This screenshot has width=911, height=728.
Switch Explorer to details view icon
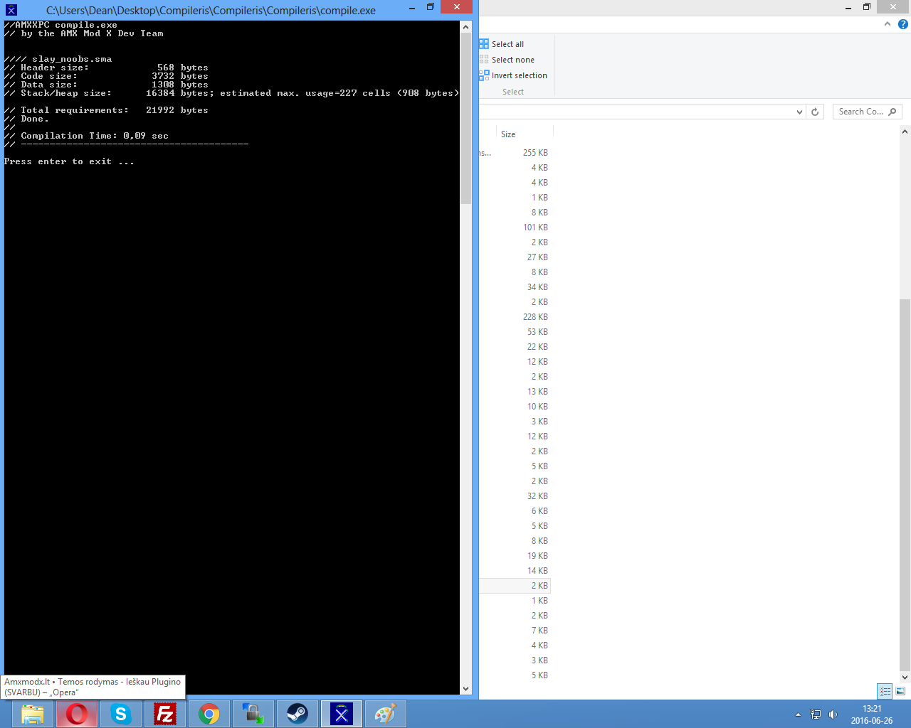pos(885,691)
